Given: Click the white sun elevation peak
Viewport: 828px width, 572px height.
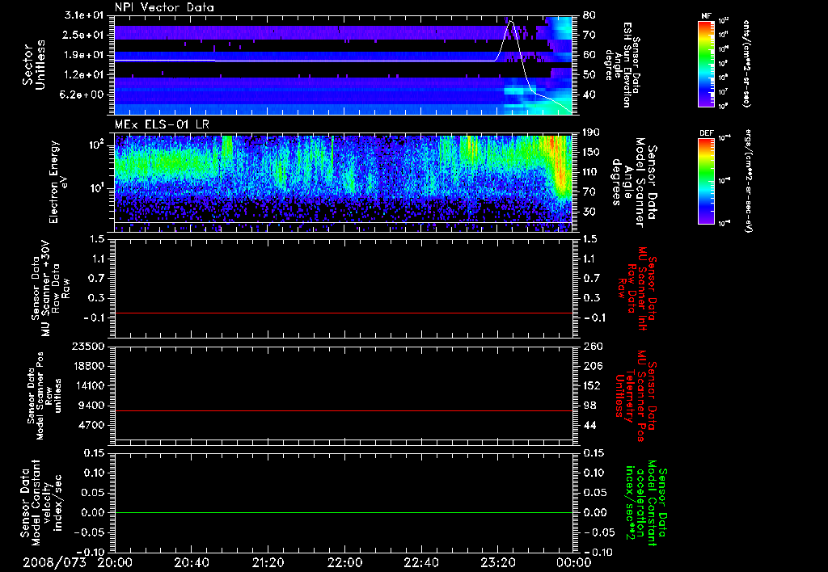Looking at the screenshot, I should 510,23.
